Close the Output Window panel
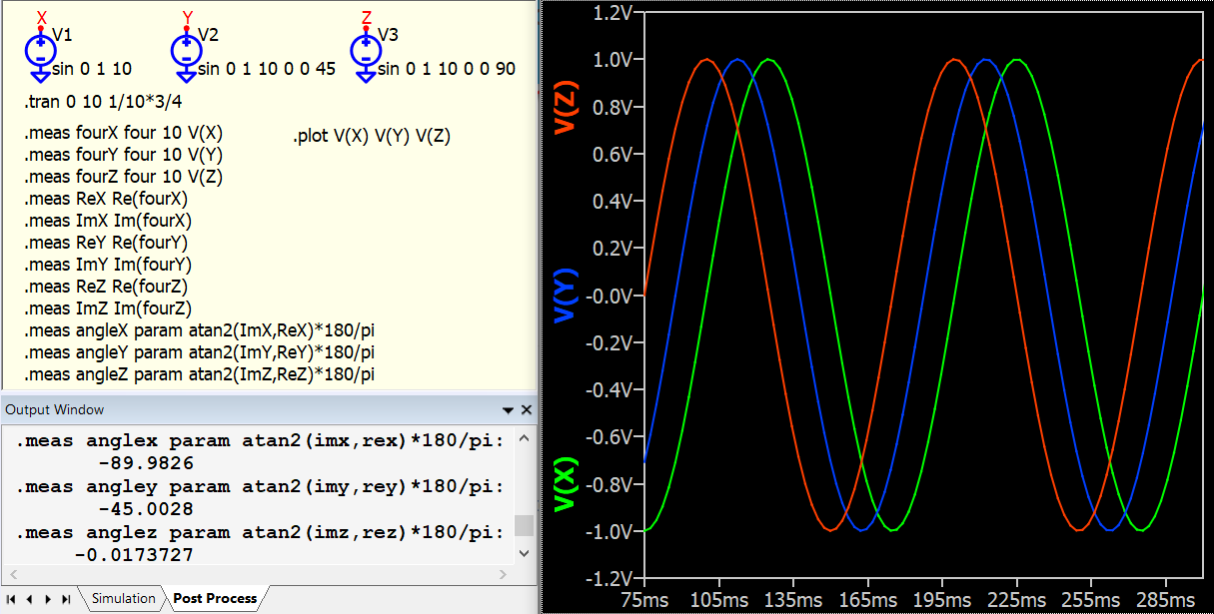Image resolution: width=1214 pixels, height=614 pixels. [527, 410]
